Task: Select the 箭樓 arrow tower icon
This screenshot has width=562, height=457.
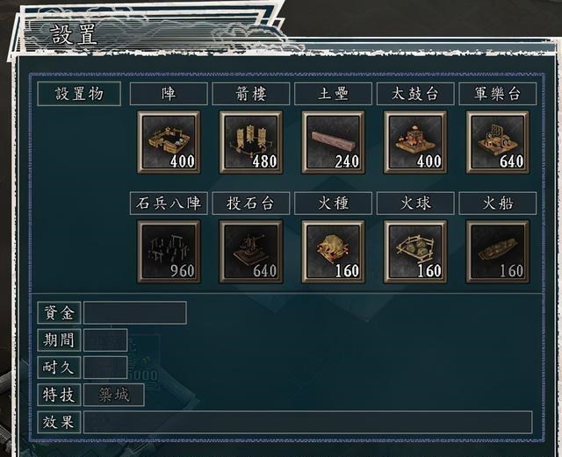Action: click(250, 142)
